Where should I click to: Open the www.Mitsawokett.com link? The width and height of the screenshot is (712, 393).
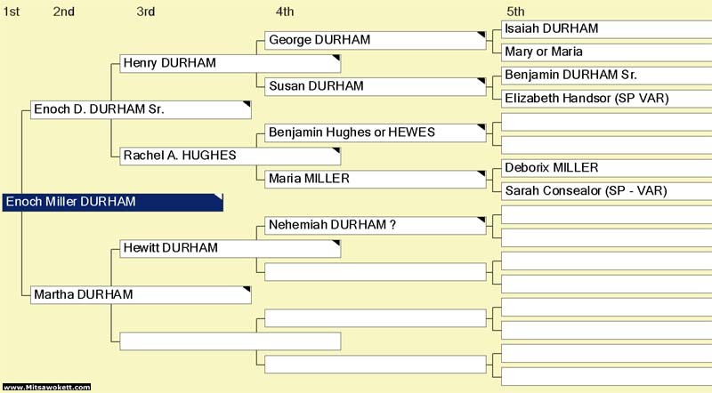pos(46,387)
